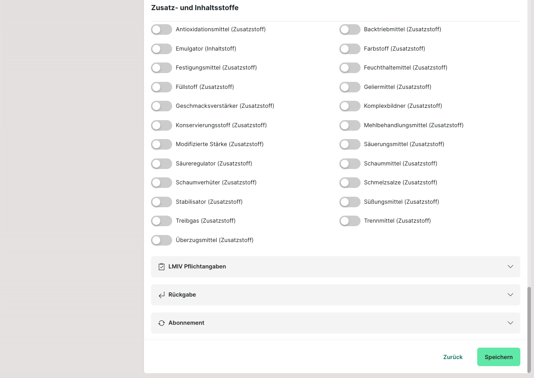Enable the Antioxidationsmittel toggle
534x378 pixels.
pyautogui.click(x=162, y=29)
